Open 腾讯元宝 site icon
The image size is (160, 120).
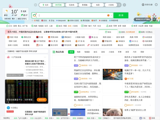pyautogui.click(x=22, y=37)
